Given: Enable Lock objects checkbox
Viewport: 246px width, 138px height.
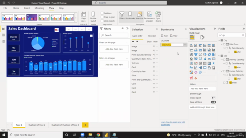Looking at the screenshot, I should (102, 21).
